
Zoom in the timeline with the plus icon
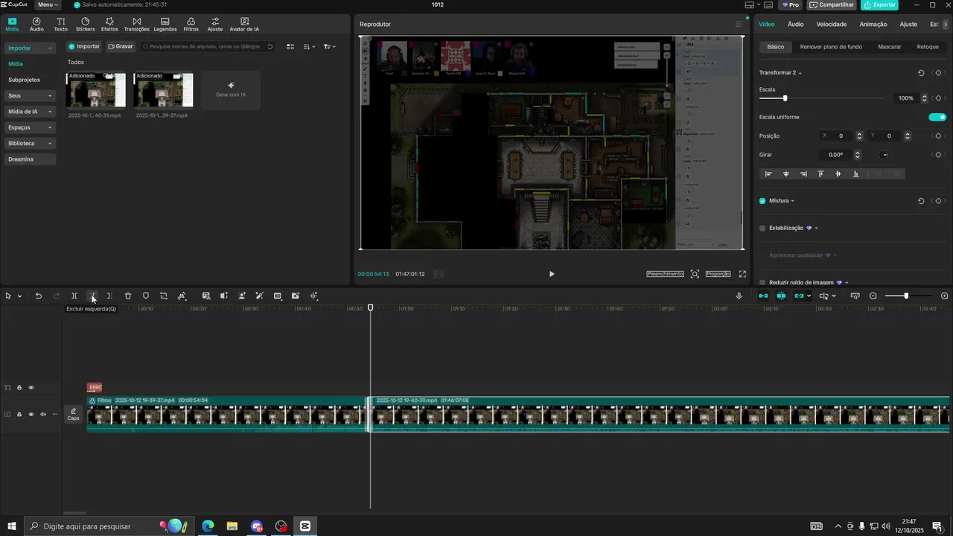click(945, 296)
